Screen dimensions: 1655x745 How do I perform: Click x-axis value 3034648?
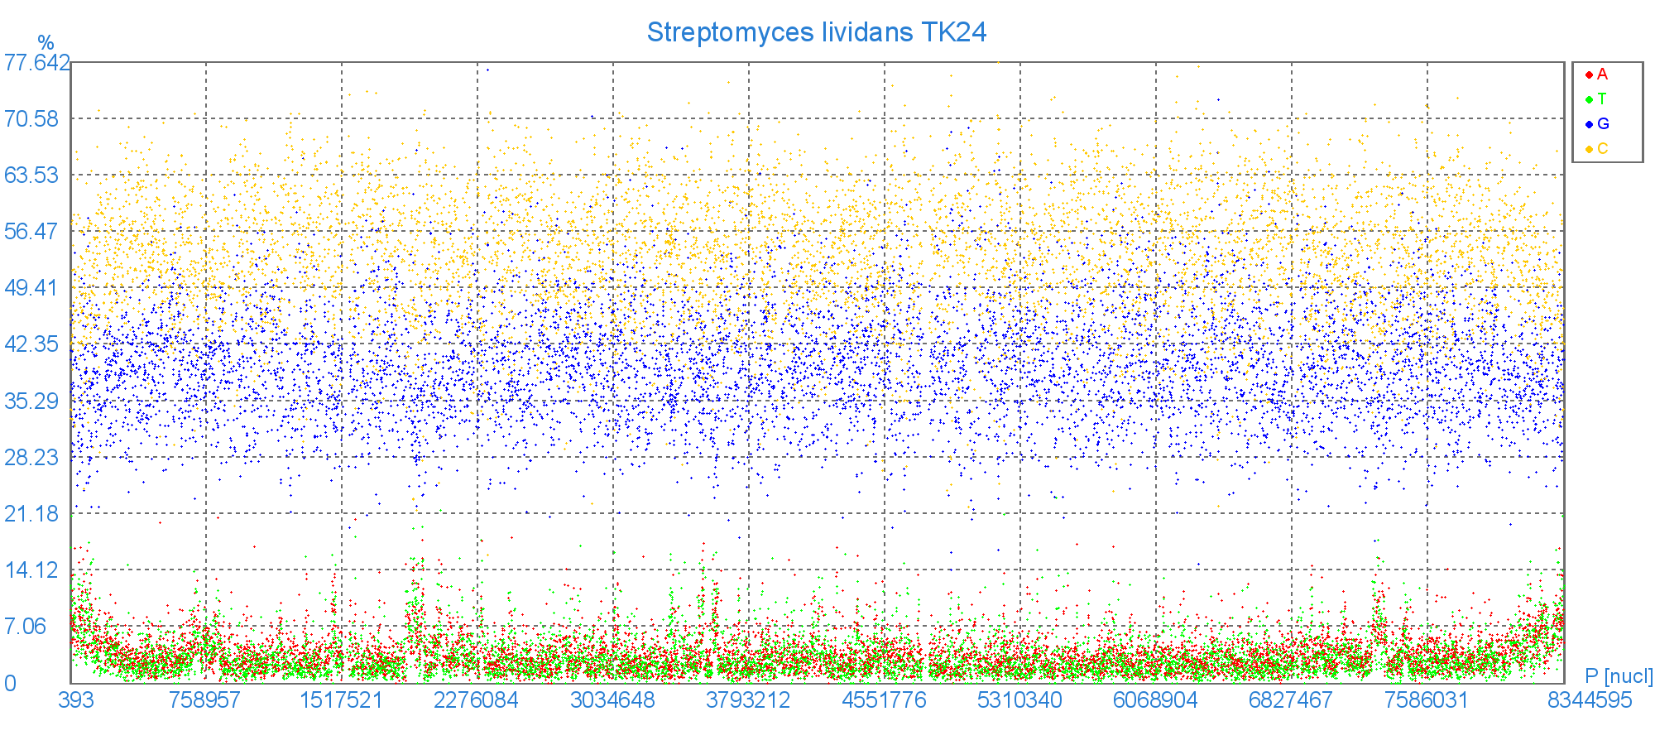[x=612, y=700]
